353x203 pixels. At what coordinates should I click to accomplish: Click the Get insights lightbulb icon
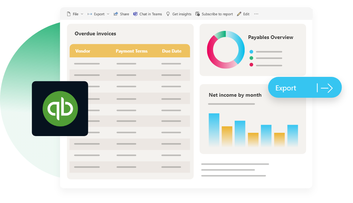[168, 14]
